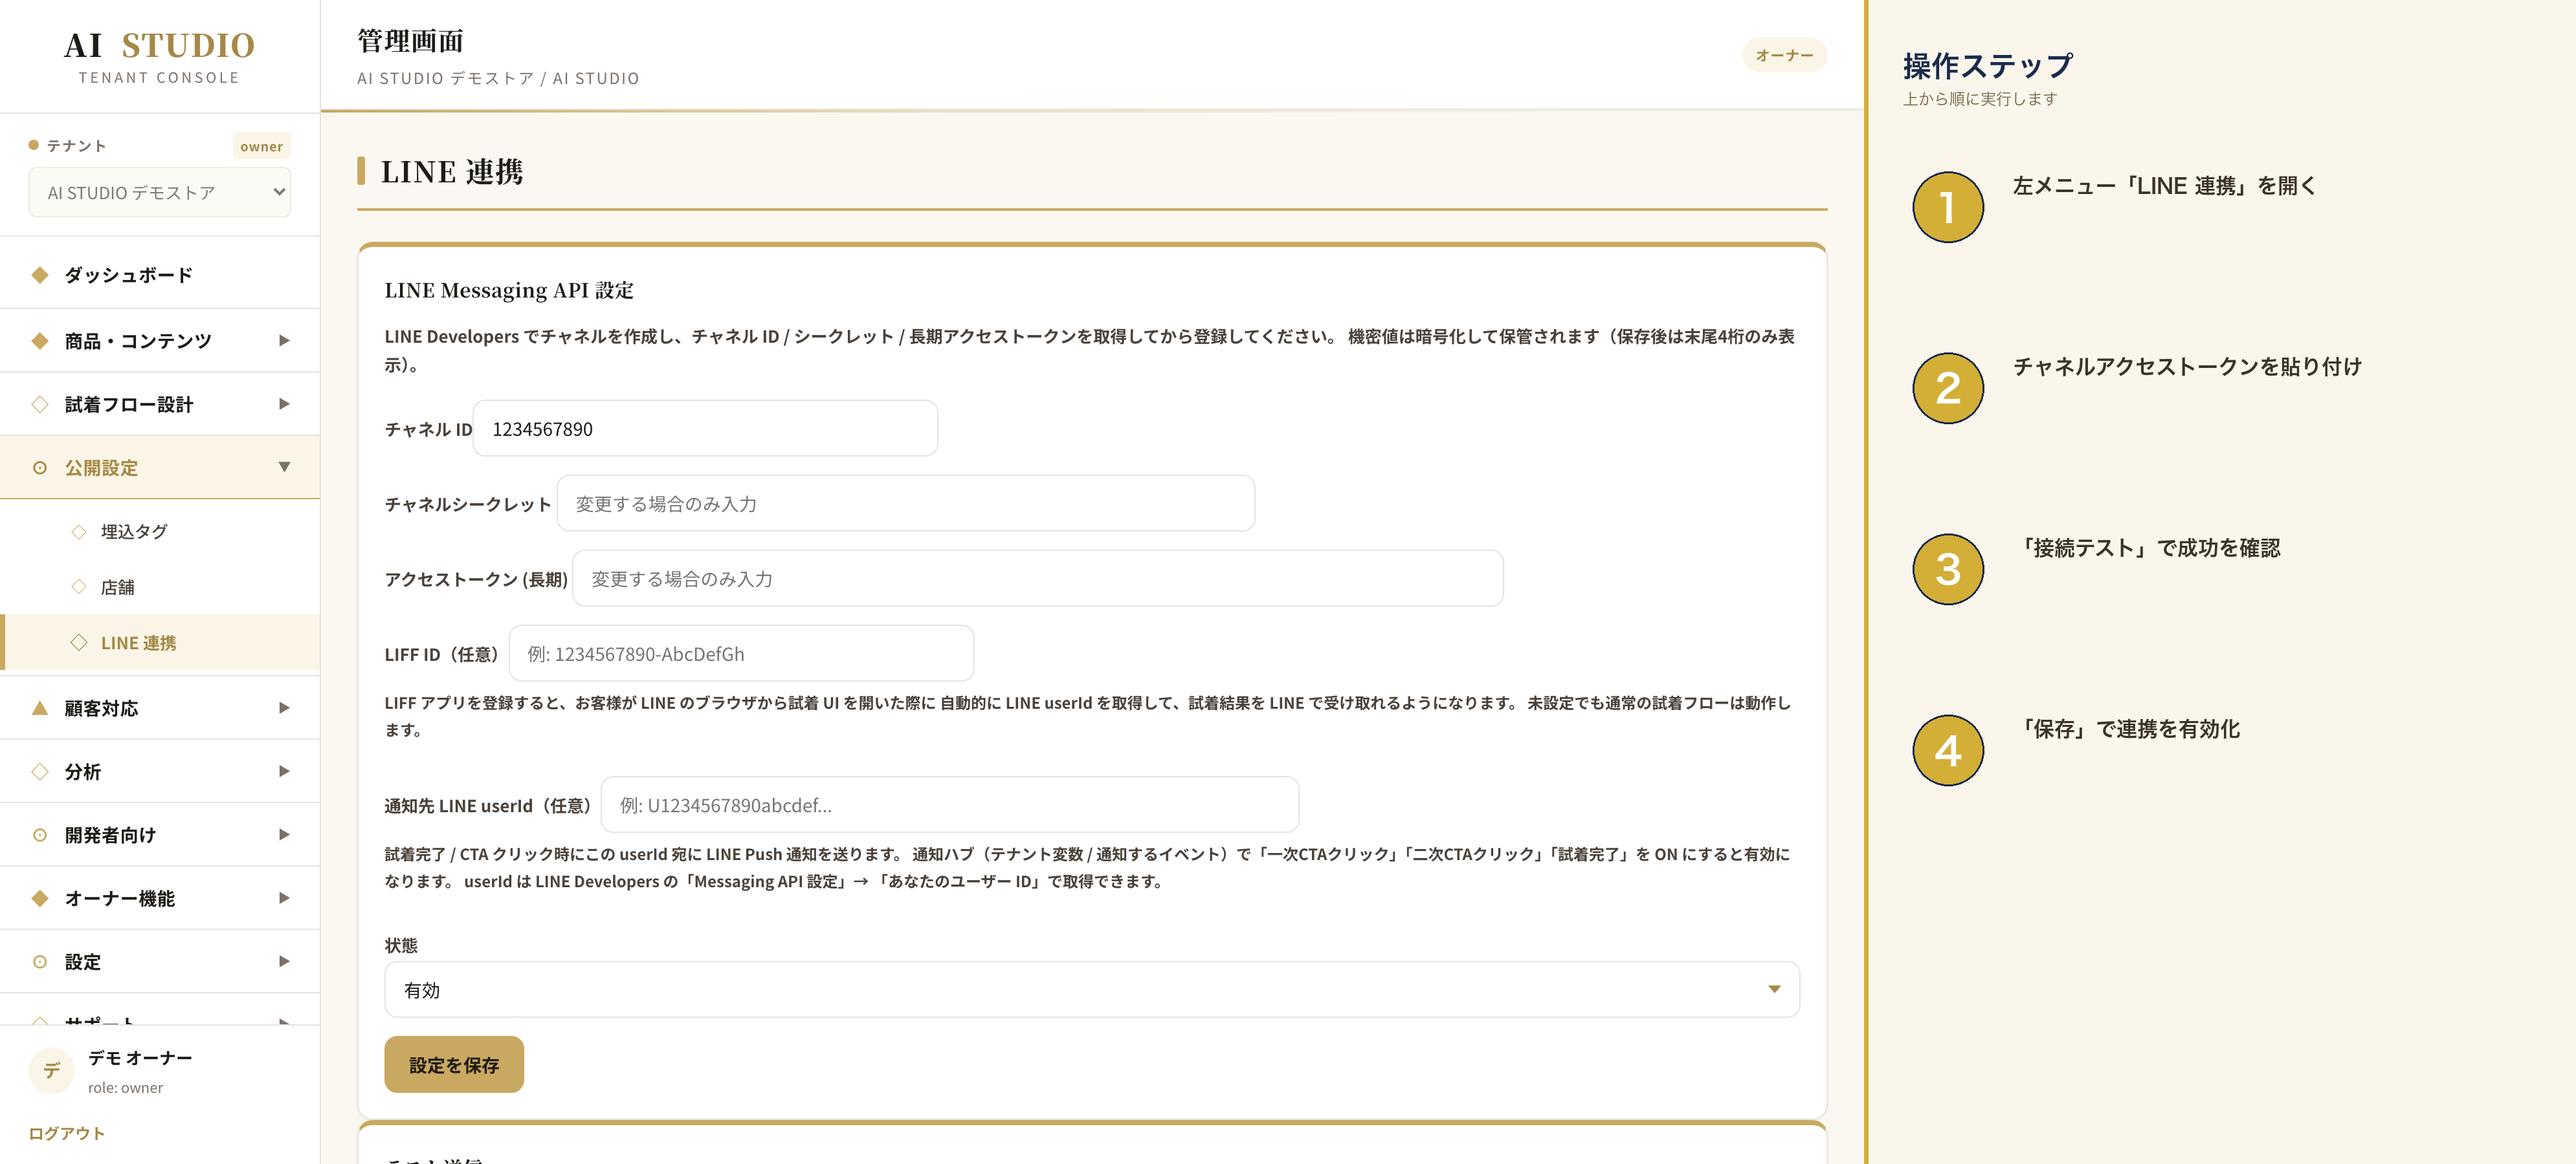Select 埋込タグ submenu item
The width and height of the screenshot is (2576, 1164).
point(160,532)
